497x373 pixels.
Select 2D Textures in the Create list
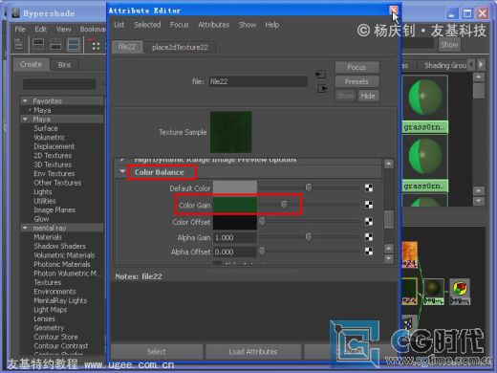[53, 156]
